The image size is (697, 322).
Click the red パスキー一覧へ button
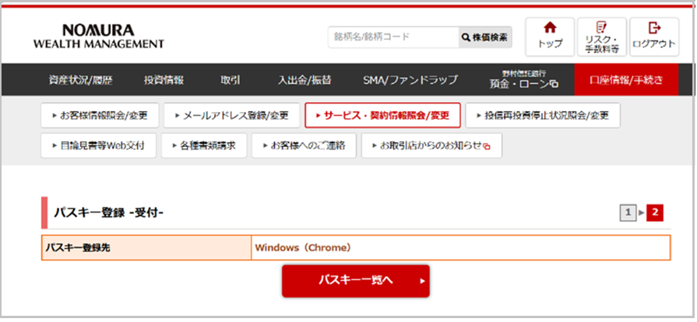tap(355, 281)
